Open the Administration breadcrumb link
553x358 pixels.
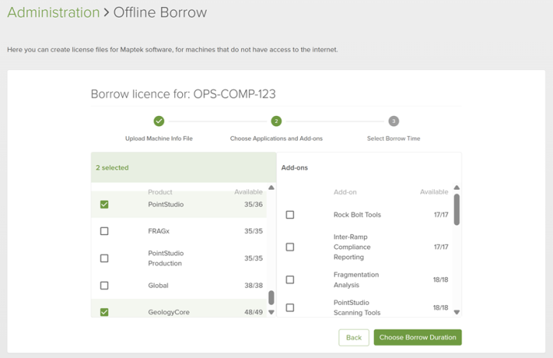(54, 12)
